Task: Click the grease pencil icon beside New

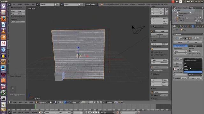Action: 152,31
